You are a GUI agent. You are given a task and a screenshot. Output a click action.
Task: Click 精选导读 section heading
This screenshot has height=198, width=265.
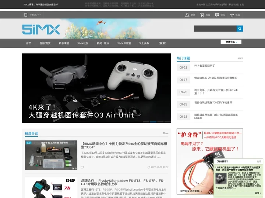pyautogui.click(x=31, y=133)
